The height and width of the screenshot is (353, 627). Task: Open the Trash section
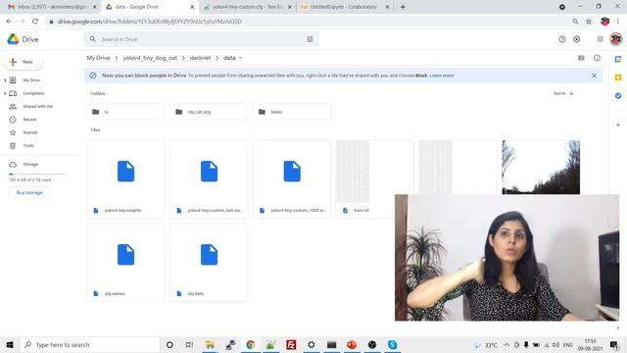pos(28,146)
